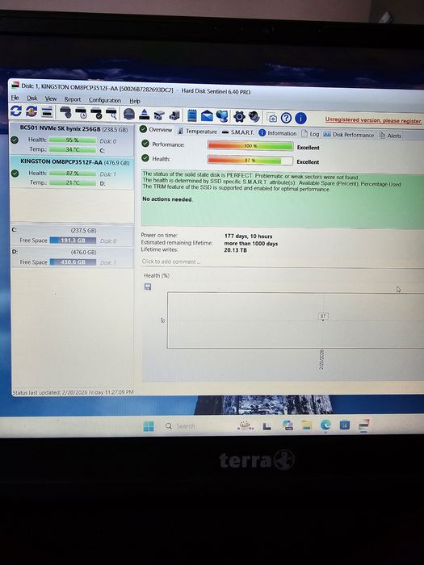Click the blue triangle eject toolbar icon
Image resolution: width=424 pixels, height=565 pixels.
145,115
